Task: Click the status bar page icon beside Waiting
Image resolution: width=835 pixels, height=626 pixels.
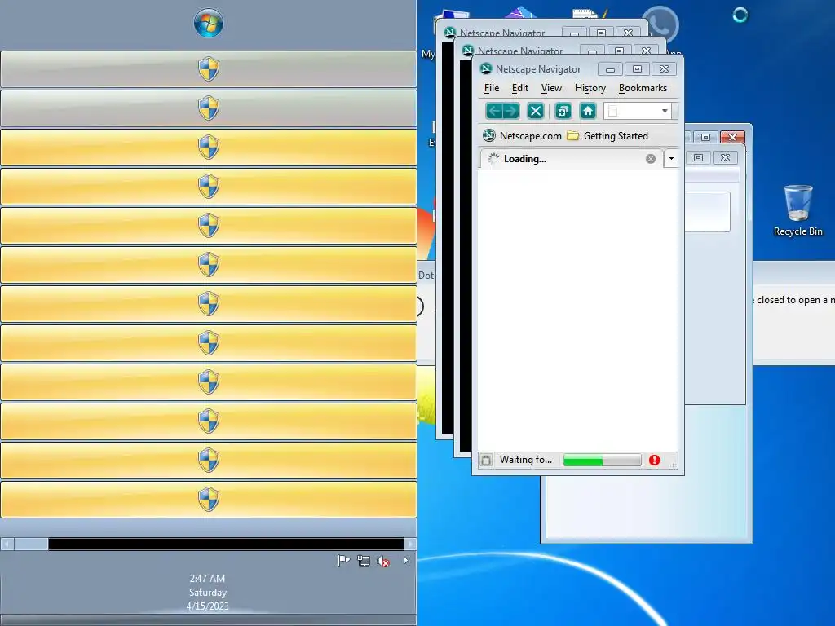Action: 486,460
